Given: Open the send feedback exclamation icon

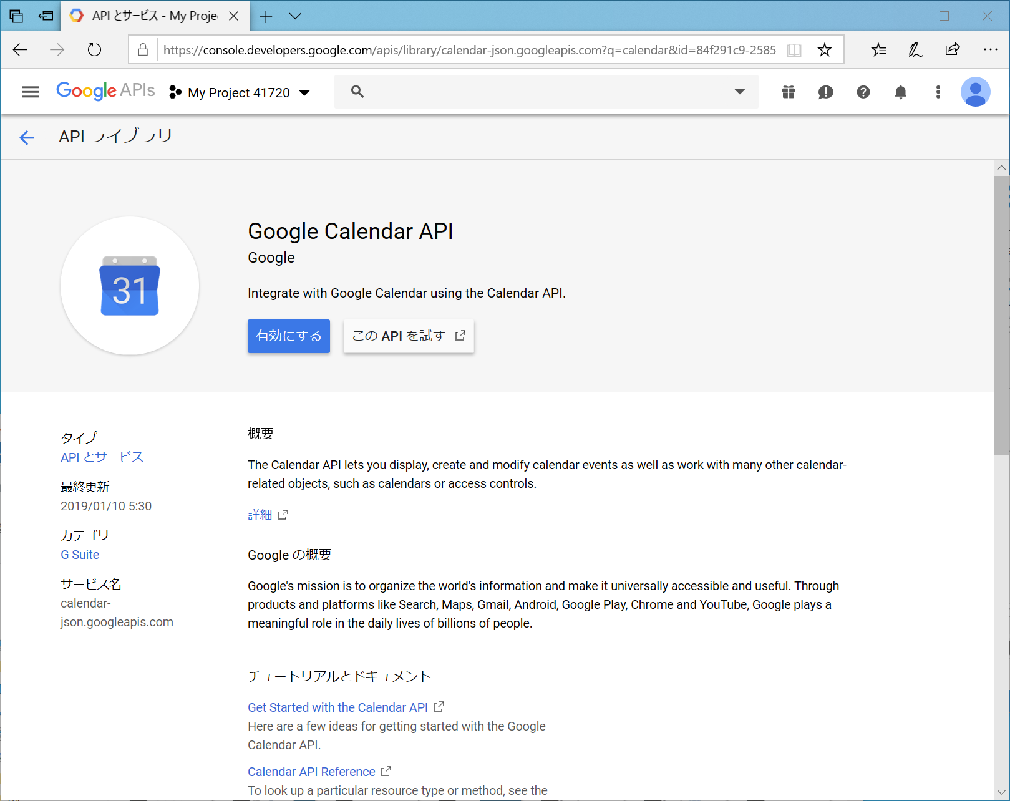Looking at the screenshot, I should [x=826, y=92].
